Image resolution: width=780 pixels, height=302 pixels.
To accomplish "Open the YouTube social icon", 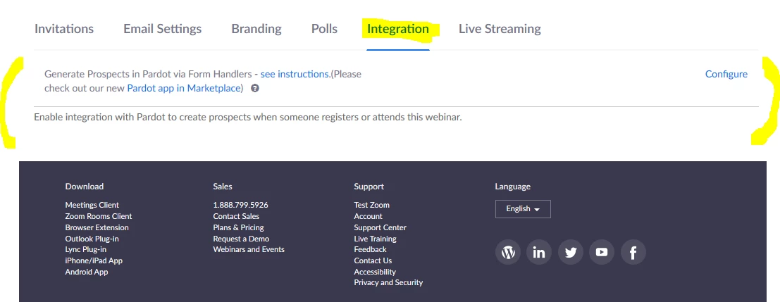I will pos(602,252).
